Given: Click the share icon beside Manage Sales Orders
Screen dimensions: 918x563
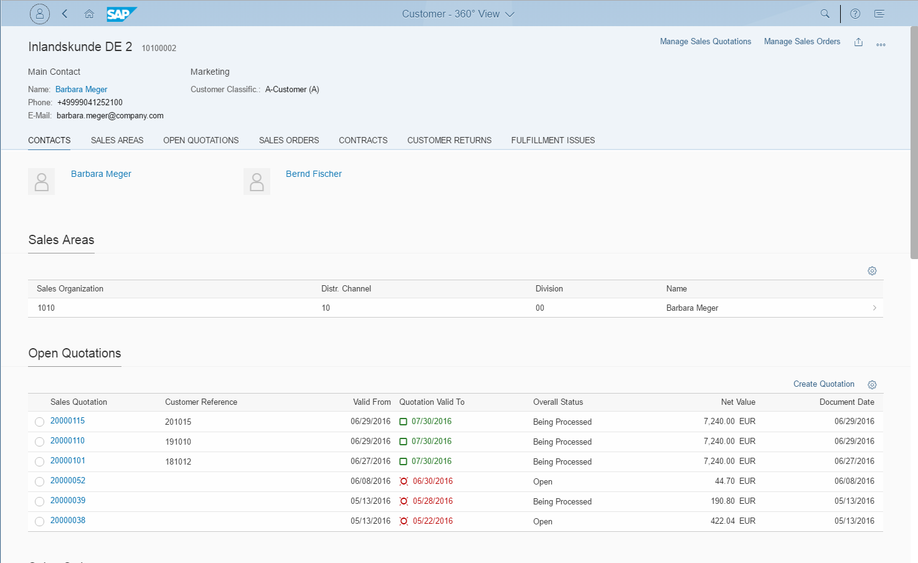Looking at the screenshot, I should coord(858,42).
